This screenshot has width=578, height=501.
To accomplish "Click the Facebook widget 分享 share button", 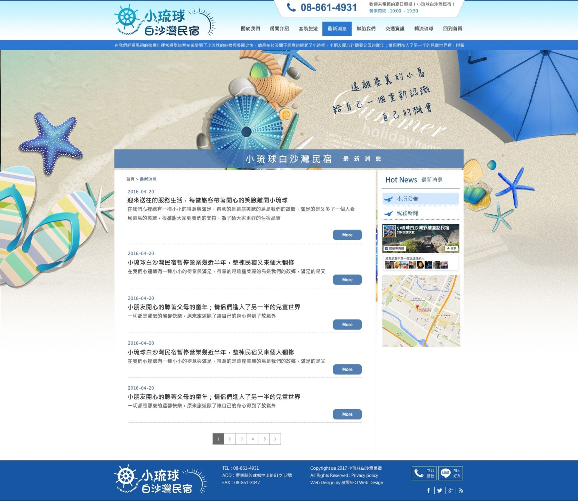I will pyautogui.click(x=452, y=248).
